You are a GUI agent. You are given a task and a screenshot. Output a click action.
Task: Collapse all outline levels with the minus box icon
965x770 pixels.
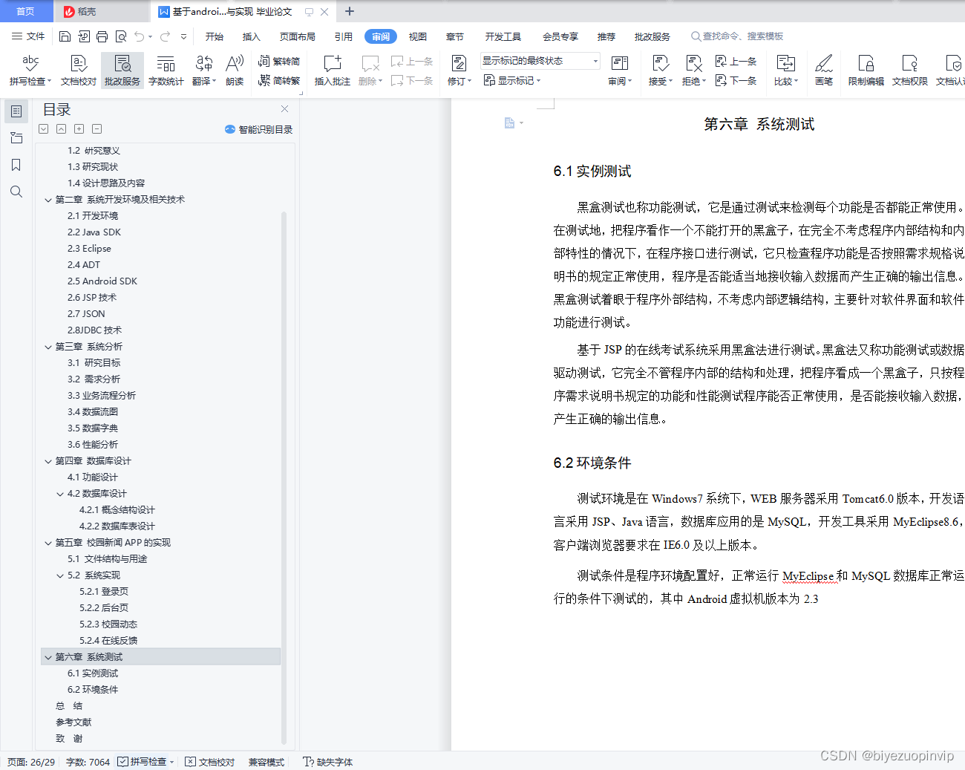pyautogui.click(x=97, y=129)
